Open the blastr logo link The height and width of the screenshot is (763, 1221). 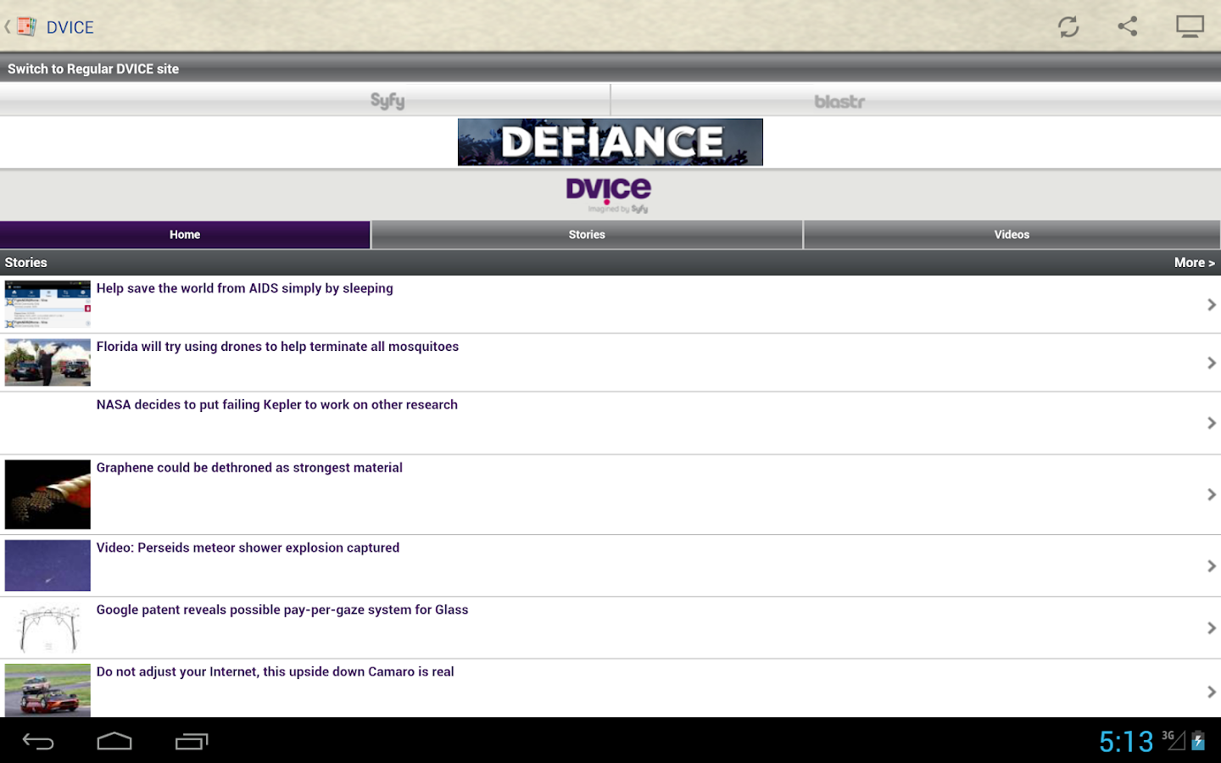pos(839,102)
